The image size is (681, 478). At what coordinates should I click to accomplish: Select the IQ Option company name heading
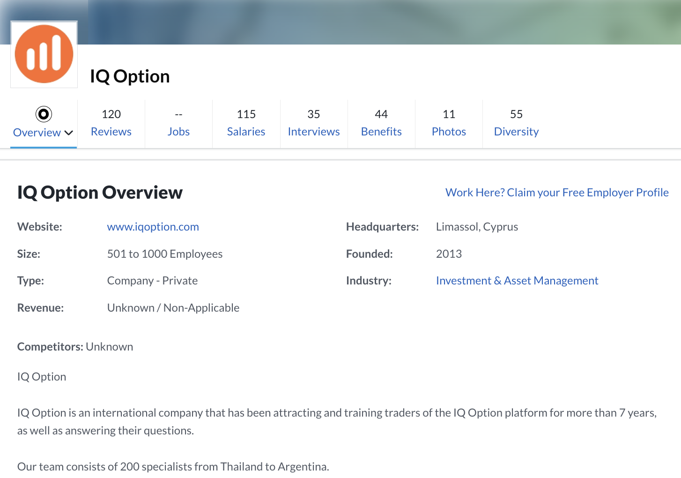pos(130,76)
